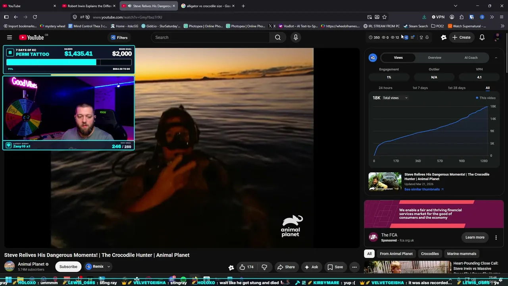Switch to the vidIQ Overview tab

pos(435,58)
